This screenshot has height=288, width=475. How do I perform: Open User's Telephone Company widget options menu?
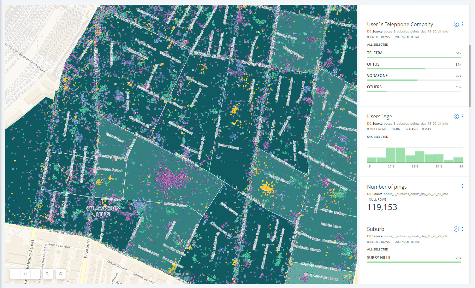point(463,24)
